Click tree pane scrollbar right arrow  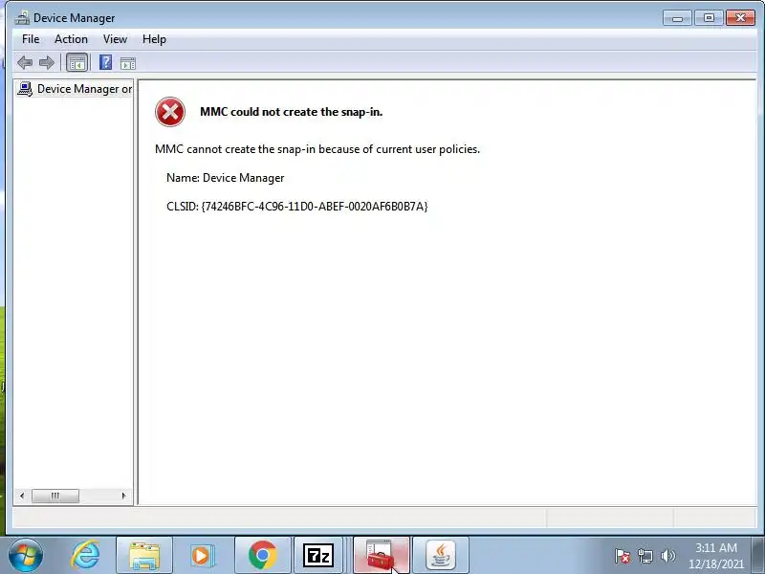[x=123, y=496]
